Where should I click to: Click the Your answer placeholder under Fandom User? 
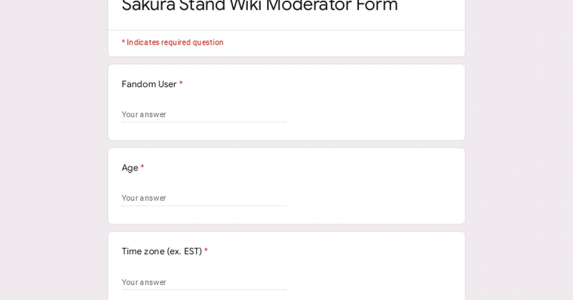tap(144, 114)
